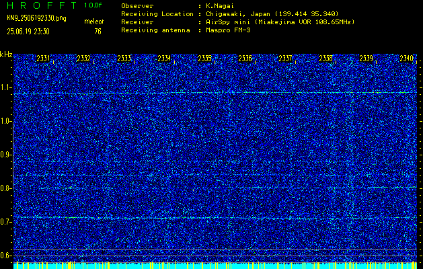The image size is (423, 269).
Task: Click the HROFFT title text
Action: (x=42, y=5)
